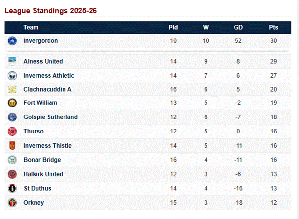Click the League Standings 2025-26 heading
Viewport: 299px width, 219px height.
[50, 11]
